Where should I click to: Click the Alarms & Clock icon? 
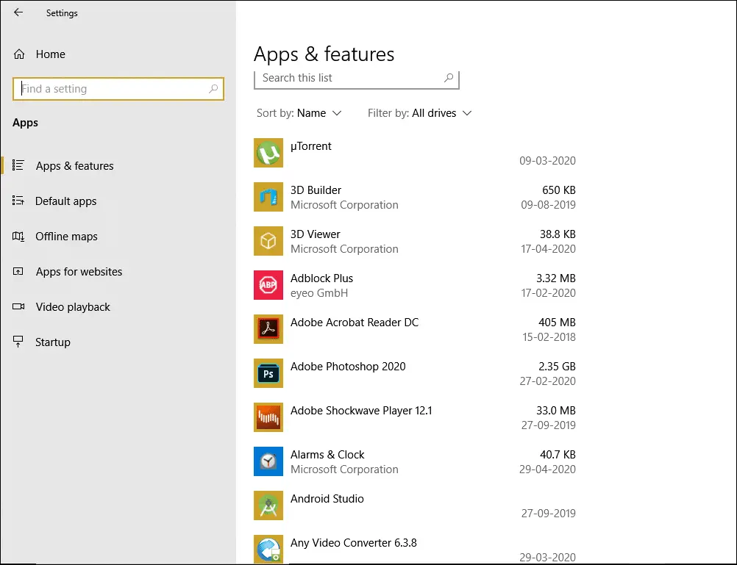click(x=268, y=461)
